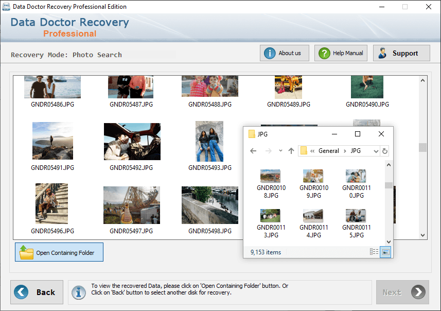Click the explorer scrollbar thumb
Screen dimensions: 441x311
click(x=389, y=185)
